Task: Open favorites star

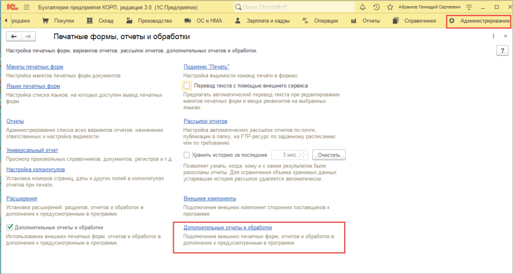Action: click(390, 7)
